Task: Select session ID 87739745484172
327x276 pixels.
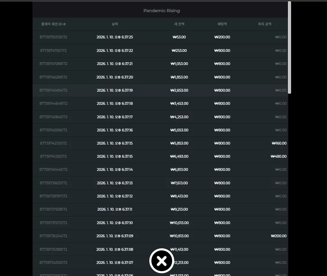Action: [x=53, y=90]
